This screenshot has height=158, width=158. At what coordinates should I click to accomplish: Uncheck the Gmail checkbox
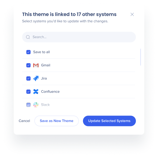pos(28,65)
